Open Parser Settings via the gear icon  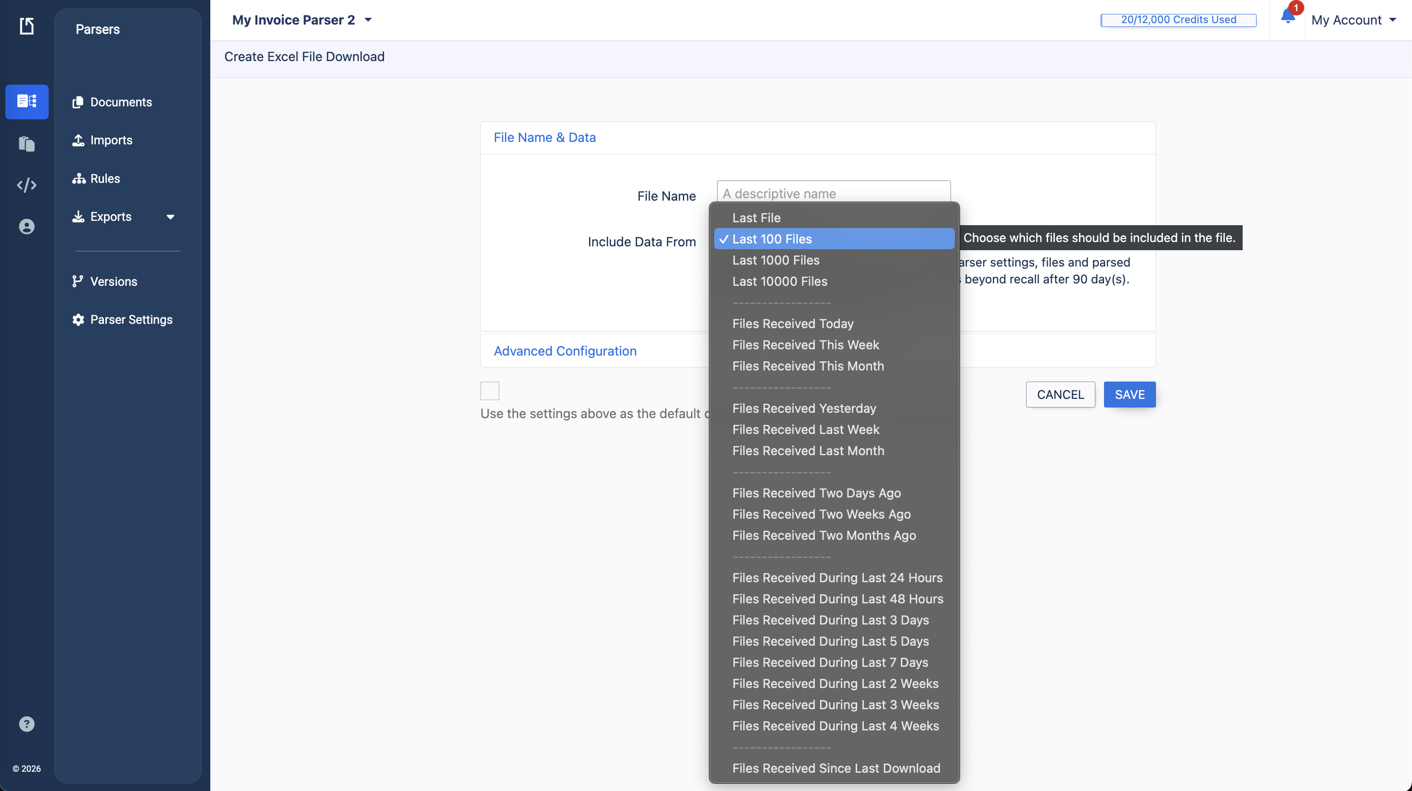click(x=78, y=319)
